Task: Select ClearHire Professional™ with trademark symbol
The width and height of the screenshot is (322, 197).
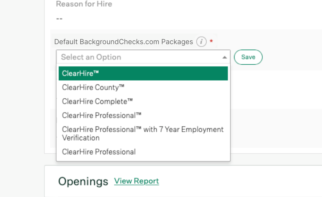Action: coord(102,115)
